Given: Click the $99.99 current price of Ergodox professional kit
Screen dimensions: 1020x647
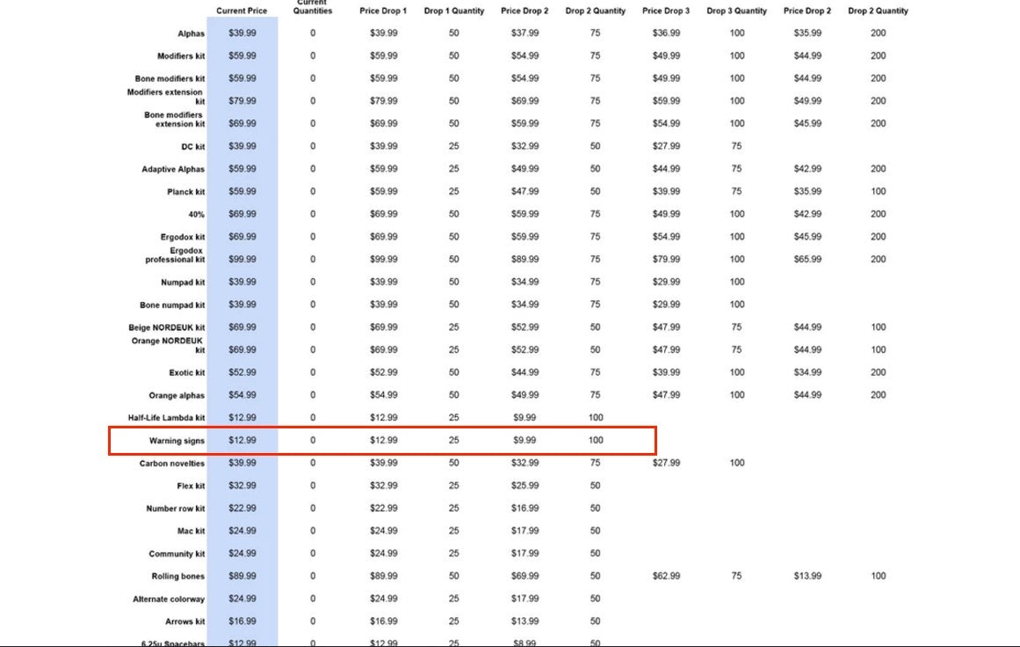Looking at the screenshot, I should pos(242,259).
